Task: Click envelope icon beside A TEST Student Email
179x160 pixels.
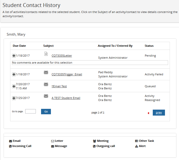Action: [x=46, y=96]
